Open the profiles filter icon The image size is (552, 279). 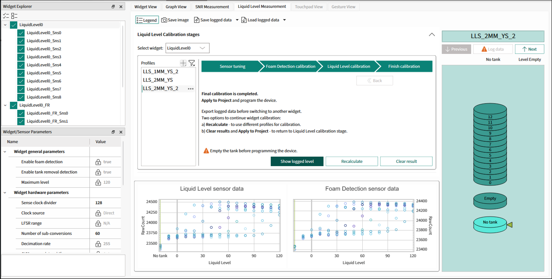pyautogui.click(x=192, y=63)
